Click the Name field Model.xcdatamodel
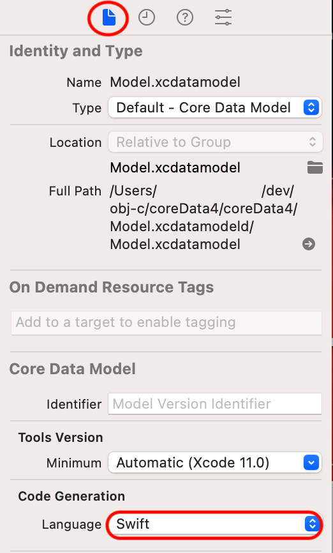333x553 pixels. pyautogui.click(x=175, y=82)
